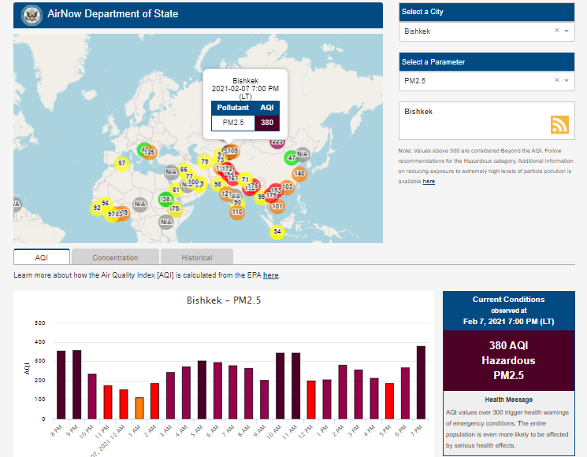This screenshot has height=457, width=587.
Task: Clear the selected Bishkek city
Action: (556, 31)
